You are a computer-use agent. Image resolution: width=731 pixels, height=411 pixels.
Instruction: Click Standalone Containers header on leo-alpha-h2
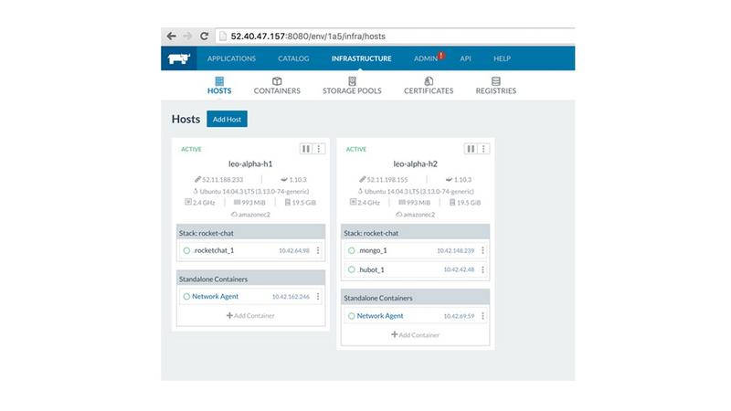416,298
